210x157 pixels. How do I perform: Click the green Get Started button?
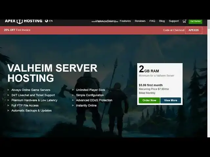click(196, 21)
